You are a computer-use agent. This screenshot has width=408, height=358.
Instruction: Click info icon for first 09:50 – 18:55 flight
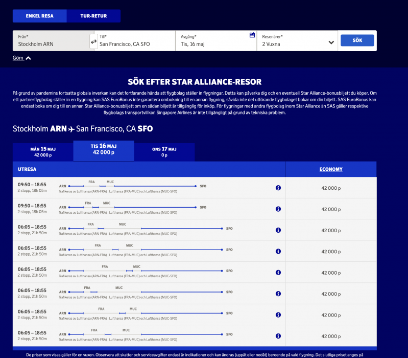tap(278, 188)
